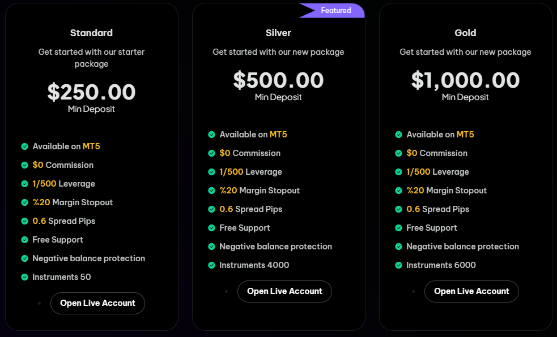Click checkmark next to Gold Instruments 6000
The width and height of the screenshot is (557, 337).
[x=398, y=265]
